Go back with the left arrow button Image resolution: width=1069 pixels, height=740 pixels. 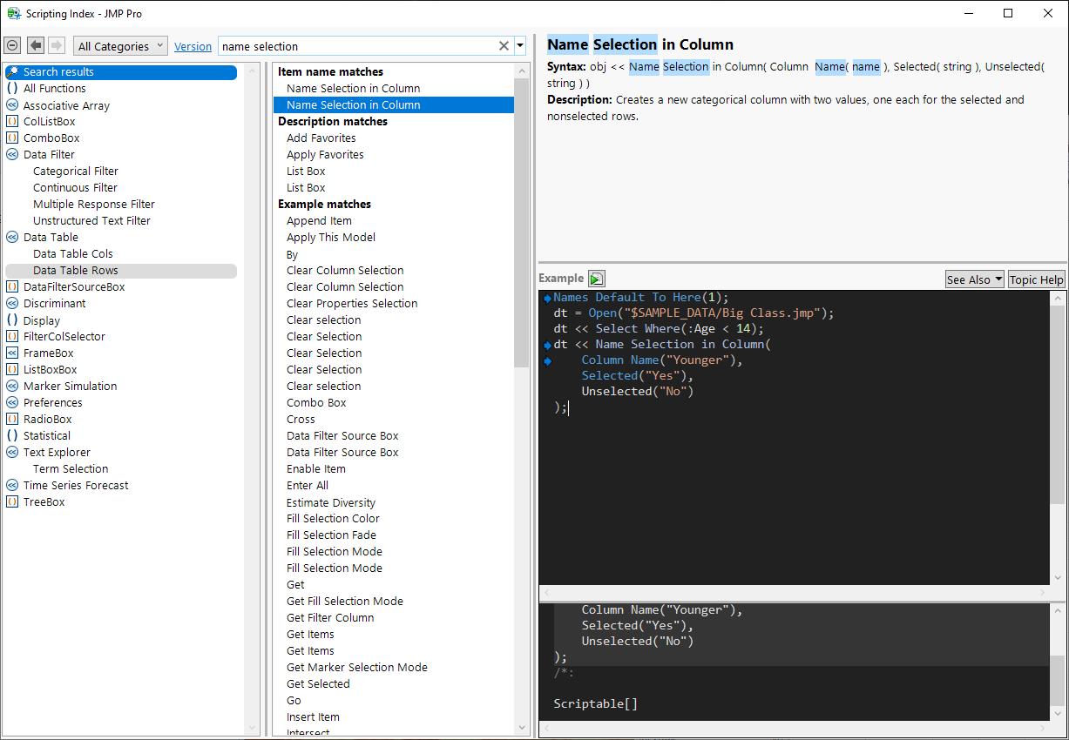click(x=36, y=45)
